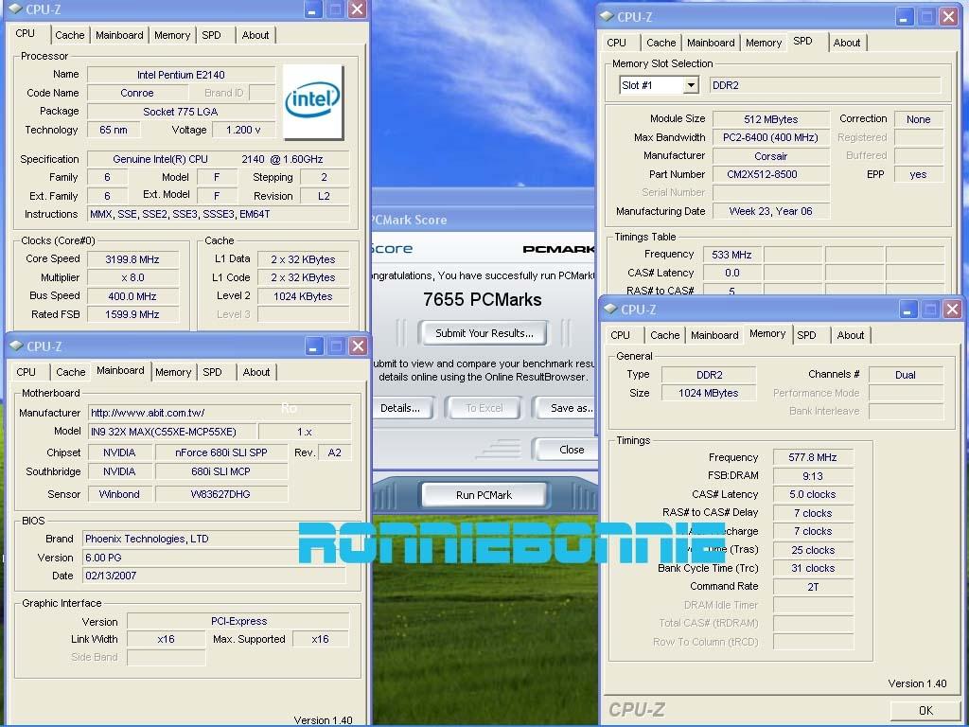The image size is (969, 727).
Task: Close the top-left CPU-Z CPU window
Action: (x=357, y=9)
